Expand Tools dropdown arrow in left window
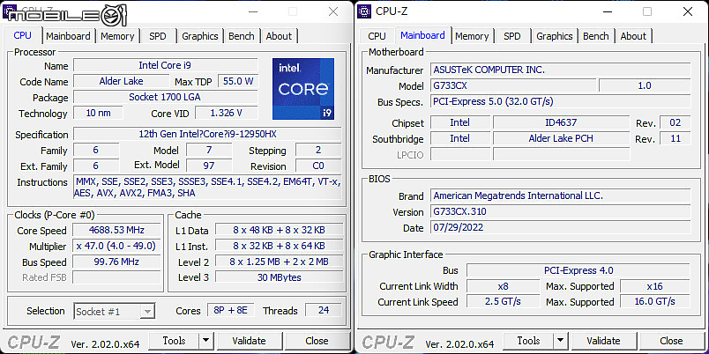 click(x=205, y=341)
